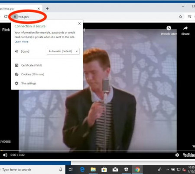Image resolution: width=195 pixels, height=174 pixels.
Task: Mute the video with speaker icon
Action: (5, 155)
